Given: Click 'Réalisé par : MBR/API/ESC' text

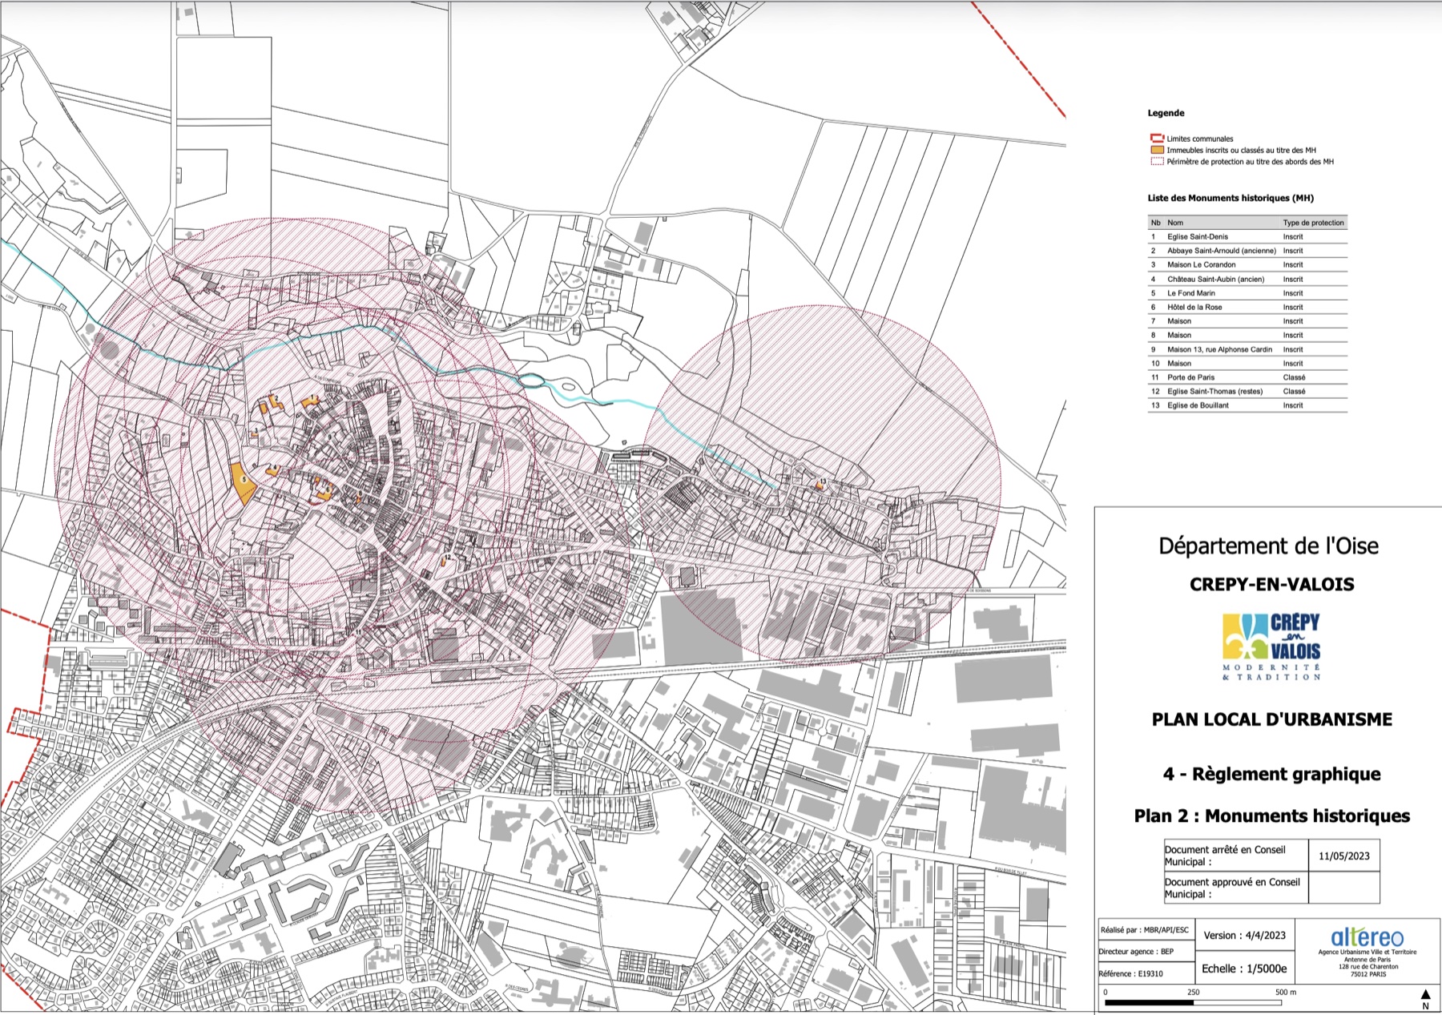Looking at the screenshot, I should 1145,930.
